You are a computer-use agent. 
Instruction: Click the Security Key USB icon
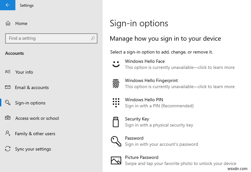click(x=116, y=122)
